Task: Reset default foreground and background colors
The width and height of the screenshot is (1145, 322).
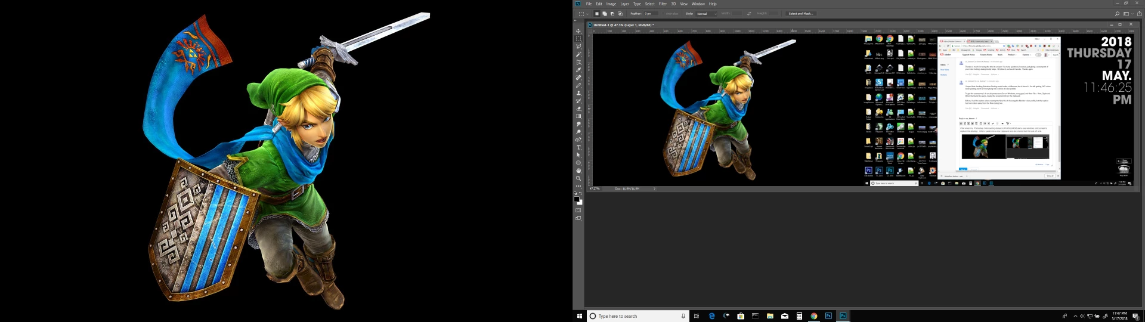Action: 575,193
